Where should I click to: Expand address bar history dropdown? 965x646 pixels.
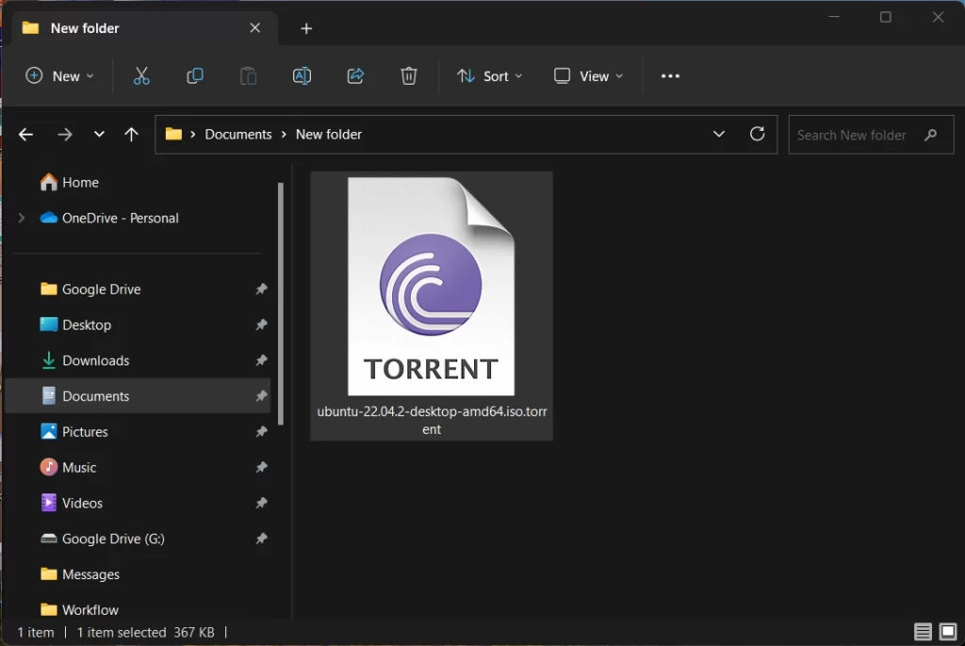coord(718,134)
